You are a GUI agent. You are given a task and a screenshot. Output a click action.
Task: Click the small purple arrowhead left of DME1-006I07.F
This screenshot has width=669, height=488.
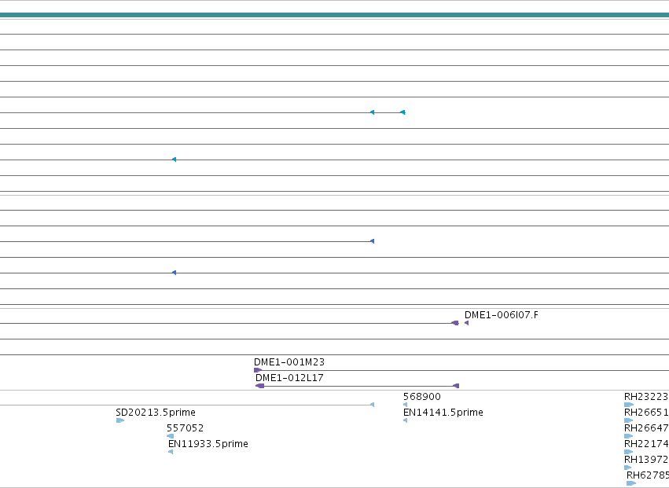pyautogui.click(x=467, y=323)
